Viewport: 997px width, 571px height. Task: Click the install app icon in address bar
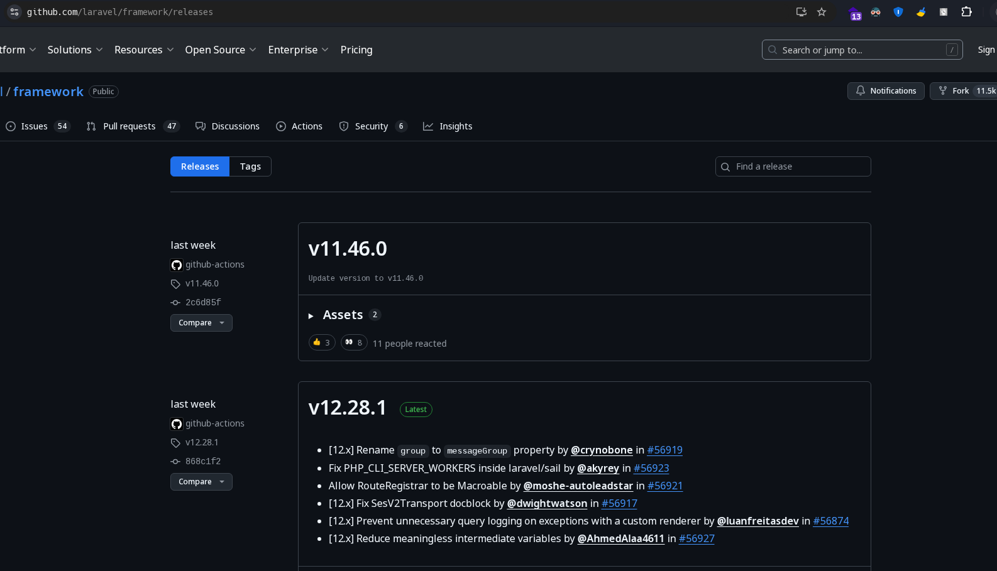801,12
